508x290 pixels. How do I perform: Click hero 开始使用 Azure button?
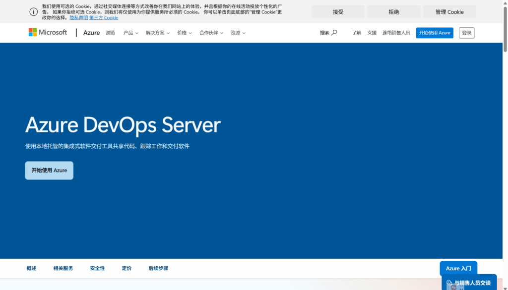[49, 170]
